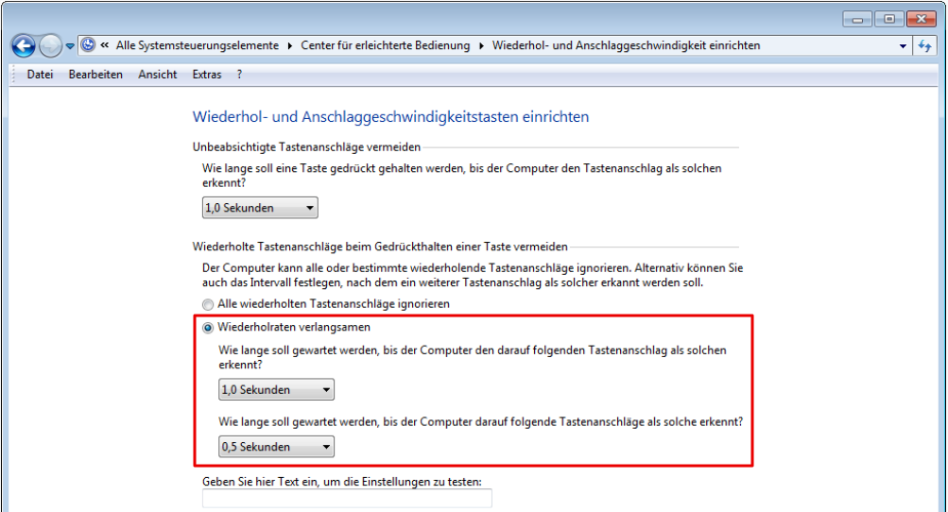Open recent pages dropdown beside navigation arrows
The image size is (948, 512).
pyautogui.click(x=70, y=46)
